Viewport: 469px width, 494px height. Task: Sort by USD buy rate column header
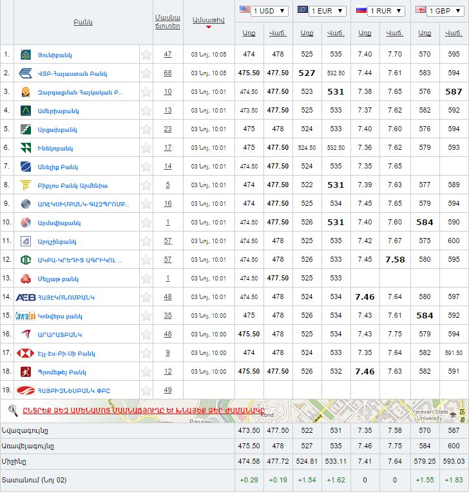[x=249, y=33]
